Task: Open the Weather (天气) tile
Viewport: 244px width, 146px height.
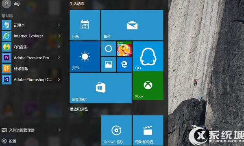Action: click(85, 56)
